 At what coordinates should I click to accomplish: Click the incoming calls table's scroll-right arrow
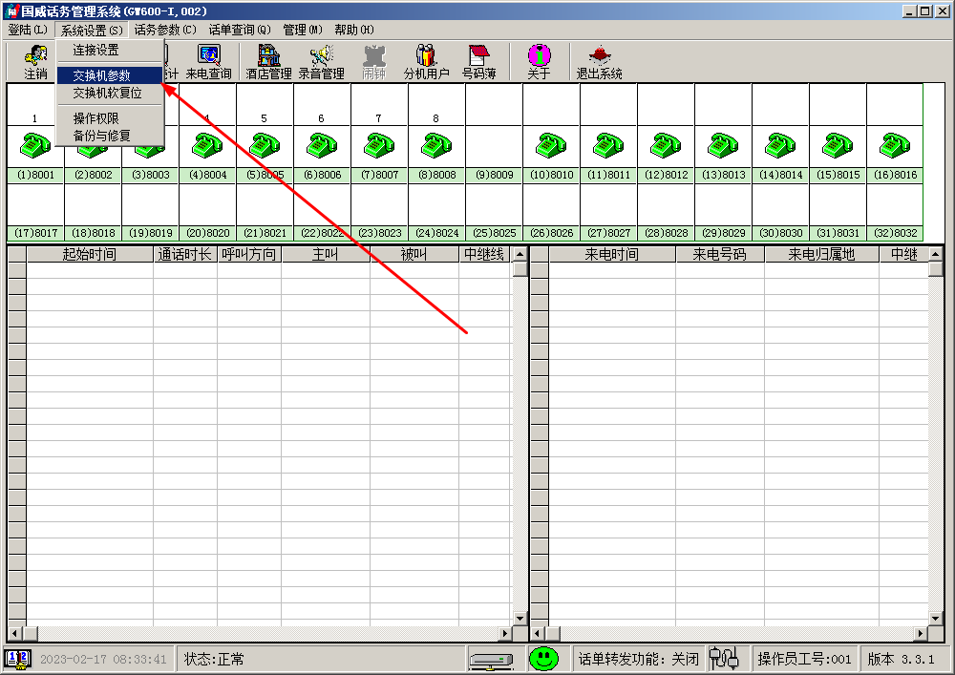[921, 634]
